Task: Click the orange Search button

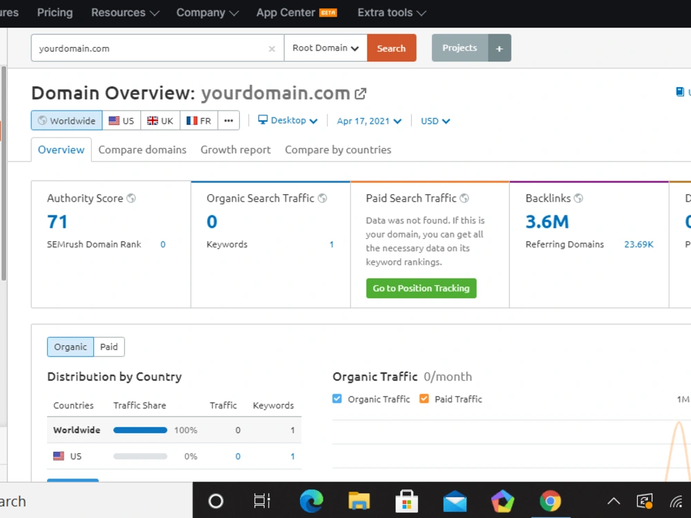Action: click(391, 48)
